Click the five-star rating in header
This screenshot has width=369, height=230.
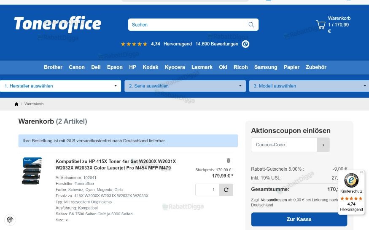tap(134, 44)
